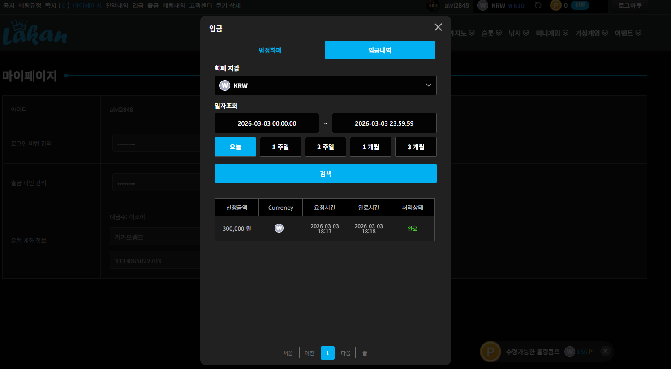Open the KRW wallet dropdown
Screen dimensions: 671x369
[x=326, y=85]
